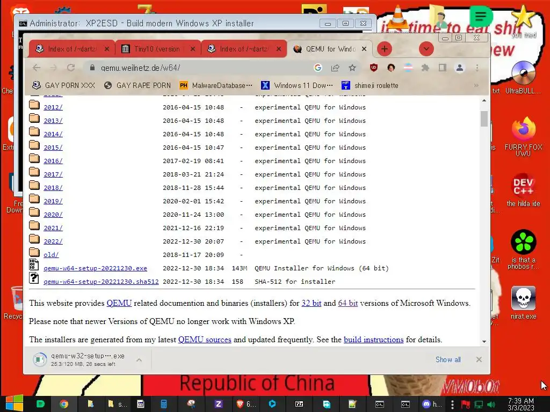This screenshot has width=550, height=412.
Task: Open the uBlock Origin extension
Action: pos(374,68)
